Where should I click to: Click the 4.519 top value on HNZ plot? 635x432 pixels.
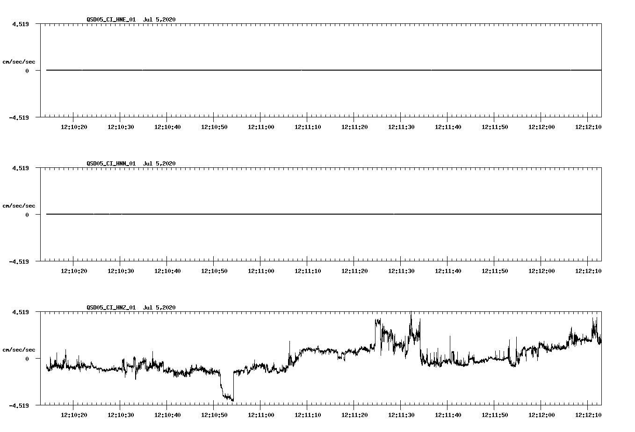(20, 312)
